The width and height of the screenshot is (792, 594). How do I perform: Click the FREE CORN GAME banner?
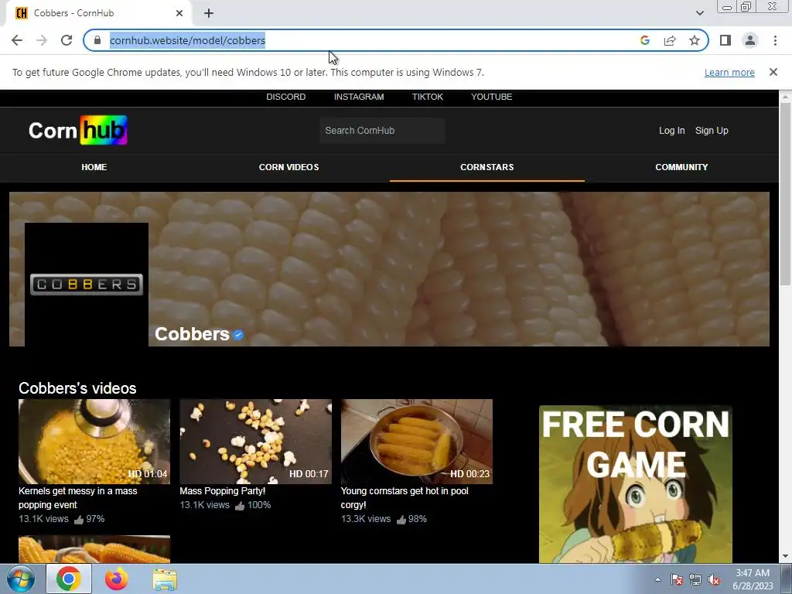click(x=636, y=484)
